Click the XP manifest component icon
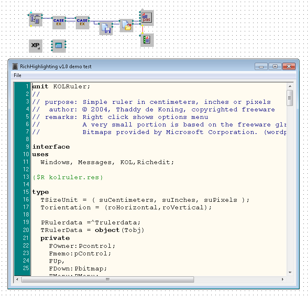Viewport: 308px width, 296px height. (36, 46)
